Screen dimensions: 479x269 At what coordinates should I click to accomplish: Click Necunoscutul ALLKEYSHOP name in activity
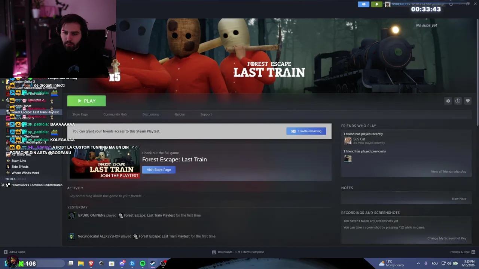(x=99, y=236)
